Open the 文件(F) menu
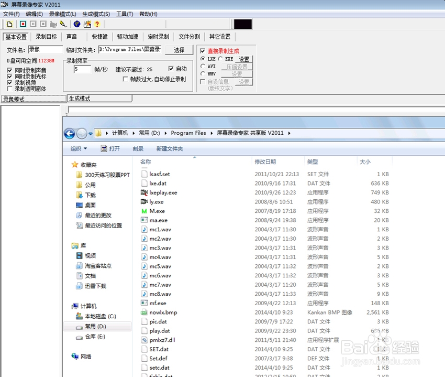Viewport: 445px width, 377px height. click(12, 14)
